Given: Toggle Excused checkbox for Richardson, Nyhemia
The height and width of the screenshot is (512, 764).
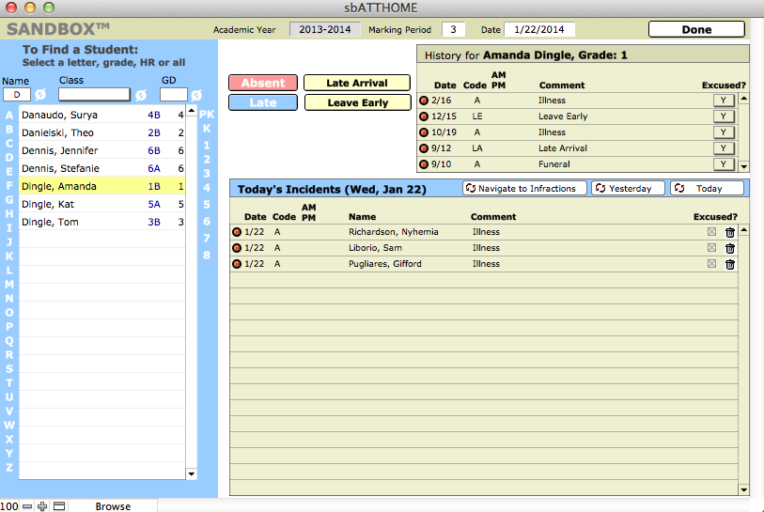Looking at the screenshot, I should [x=711, y=232].
